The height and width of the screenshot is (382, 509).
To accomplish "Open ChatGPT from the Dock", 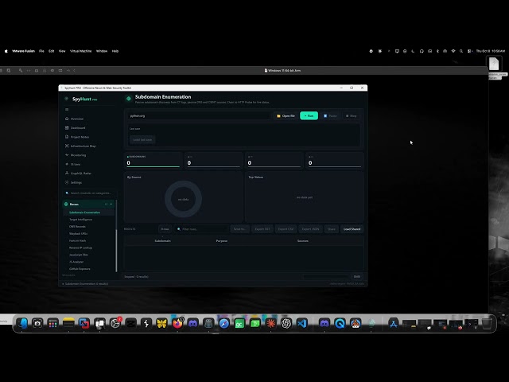I will click(x=286, y=323).
